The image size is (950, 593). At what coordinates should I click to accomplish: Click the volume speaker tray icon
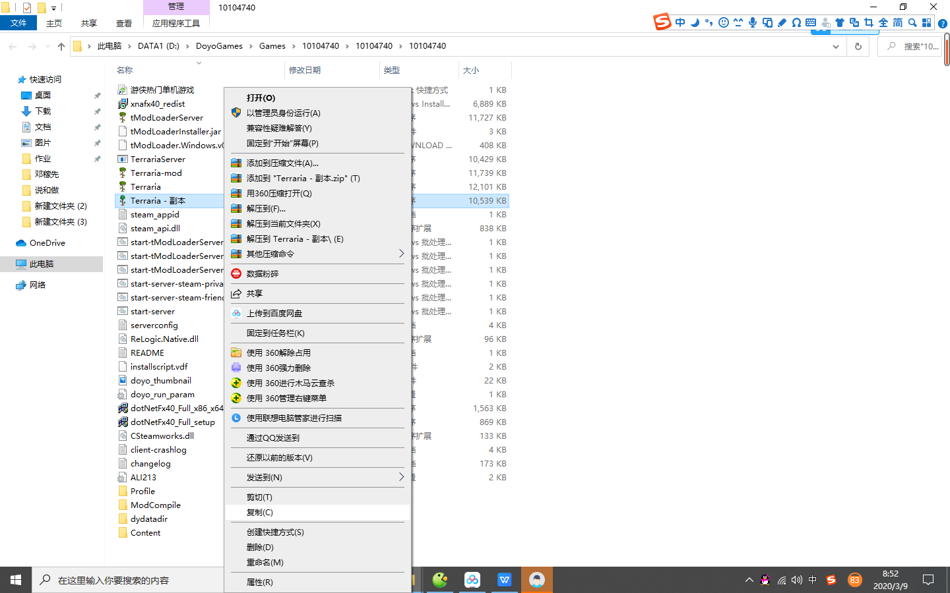pyautogui.click(x=797, y=580)
